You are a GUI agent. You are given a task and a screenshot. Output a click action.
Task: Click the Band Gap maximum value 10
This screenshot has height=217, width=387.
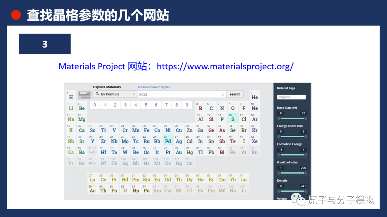[x=304, y=113]
